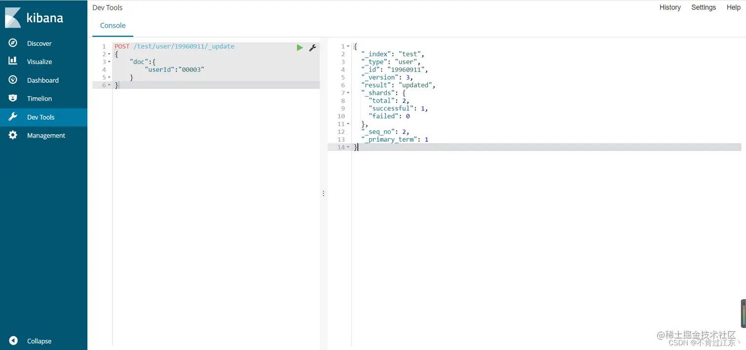Click "_type": "user" in response
This screenshot has height=350, width=746.
click(390, 62)
